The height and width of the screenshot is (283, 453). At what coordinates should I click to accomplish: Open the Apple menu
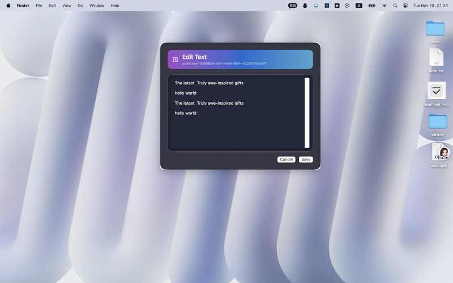tap(8, 6)
